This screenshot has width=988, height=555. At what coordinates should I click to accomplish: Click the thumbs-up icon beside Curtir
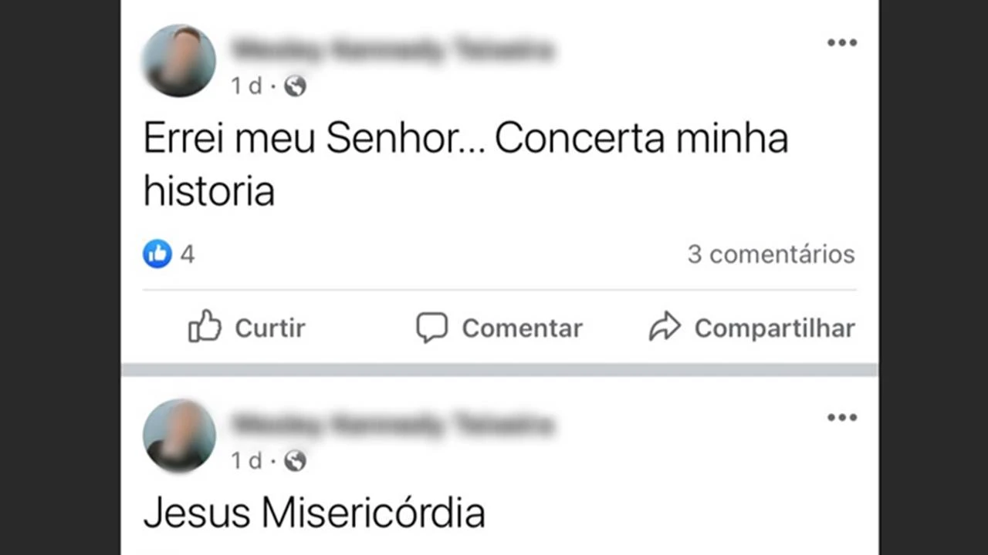coord(205,328)
